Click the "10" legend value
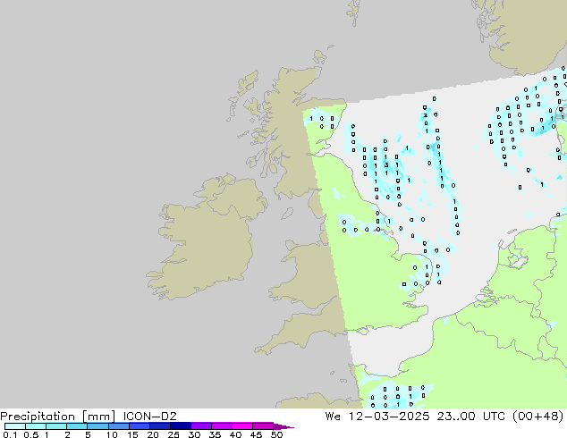The image size is (567, 438). [112, 434]
